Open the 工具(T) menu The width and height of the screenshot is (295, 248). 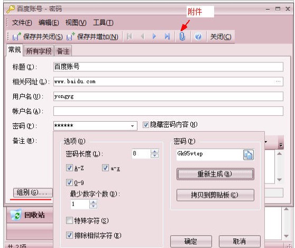[103, 23]
